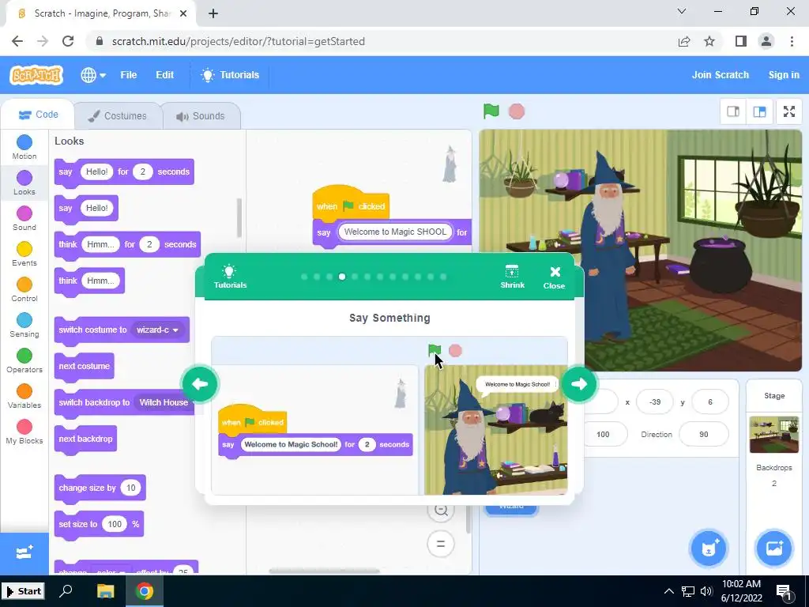Select the Sound block category
Viewport: 809px width, 607px height.
(x=24, y=218)
